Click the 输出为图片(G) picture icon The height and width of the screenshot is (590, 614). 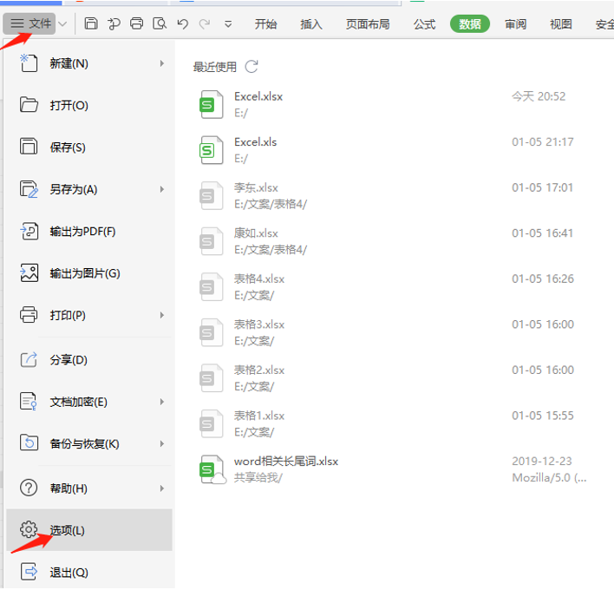tap(29, 272)
